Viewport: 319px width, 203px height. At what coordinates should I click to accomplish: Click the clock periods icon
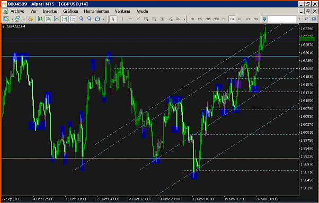click(x=98, y=19)
